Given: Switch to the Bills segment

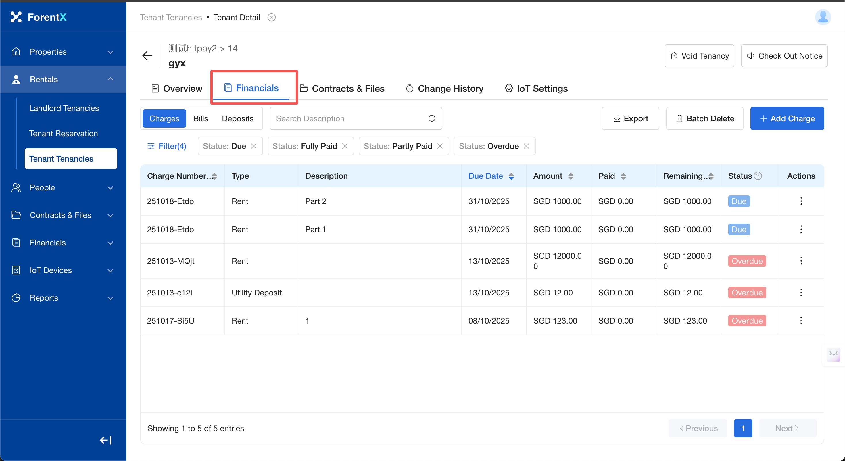Looking at the screenshot, I should pos(200,118).
